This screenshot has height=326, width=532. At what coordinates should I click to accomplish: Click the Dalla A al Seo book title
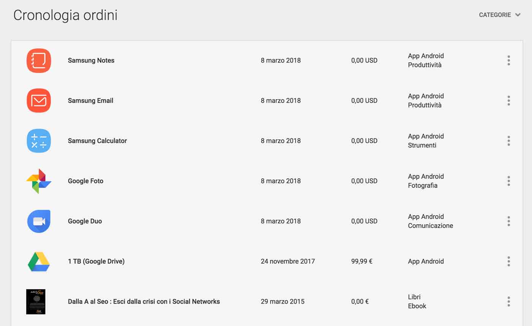(x=144, y=302)
